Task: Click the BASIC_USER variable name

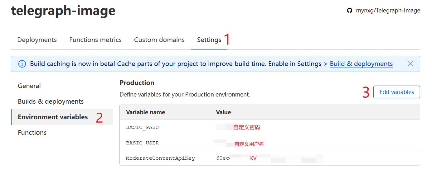Action: (142, 143)
